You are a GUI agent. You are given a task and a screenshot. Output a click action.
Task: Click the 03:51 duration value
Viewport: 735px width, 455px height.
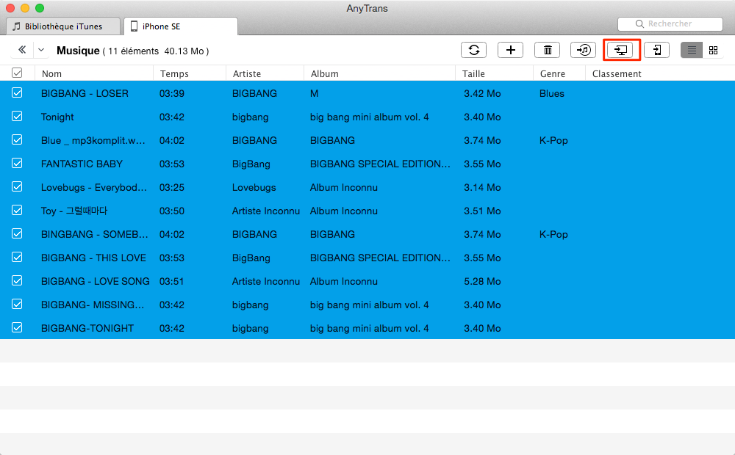tap(171, 281)
